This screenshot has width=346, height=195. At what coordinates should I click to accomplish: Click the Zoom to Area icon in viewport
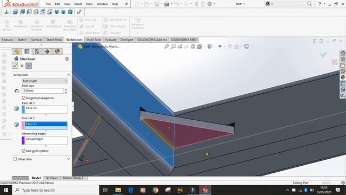(x=173, y=47)
